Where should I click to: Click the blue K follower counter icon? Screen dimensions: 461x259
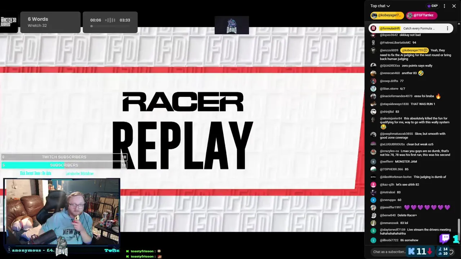coord(411,251)
